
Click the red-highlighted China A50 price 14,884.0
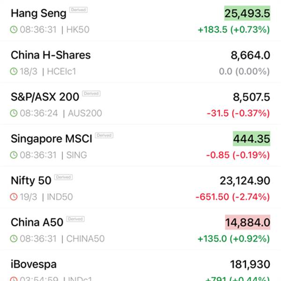coord(247,222)
